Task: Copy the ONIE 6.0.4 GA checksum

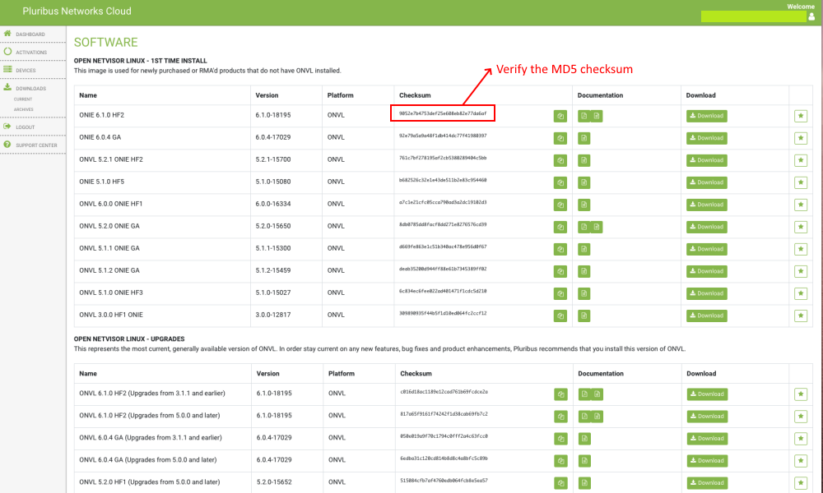Action: [x=560, y=138]
